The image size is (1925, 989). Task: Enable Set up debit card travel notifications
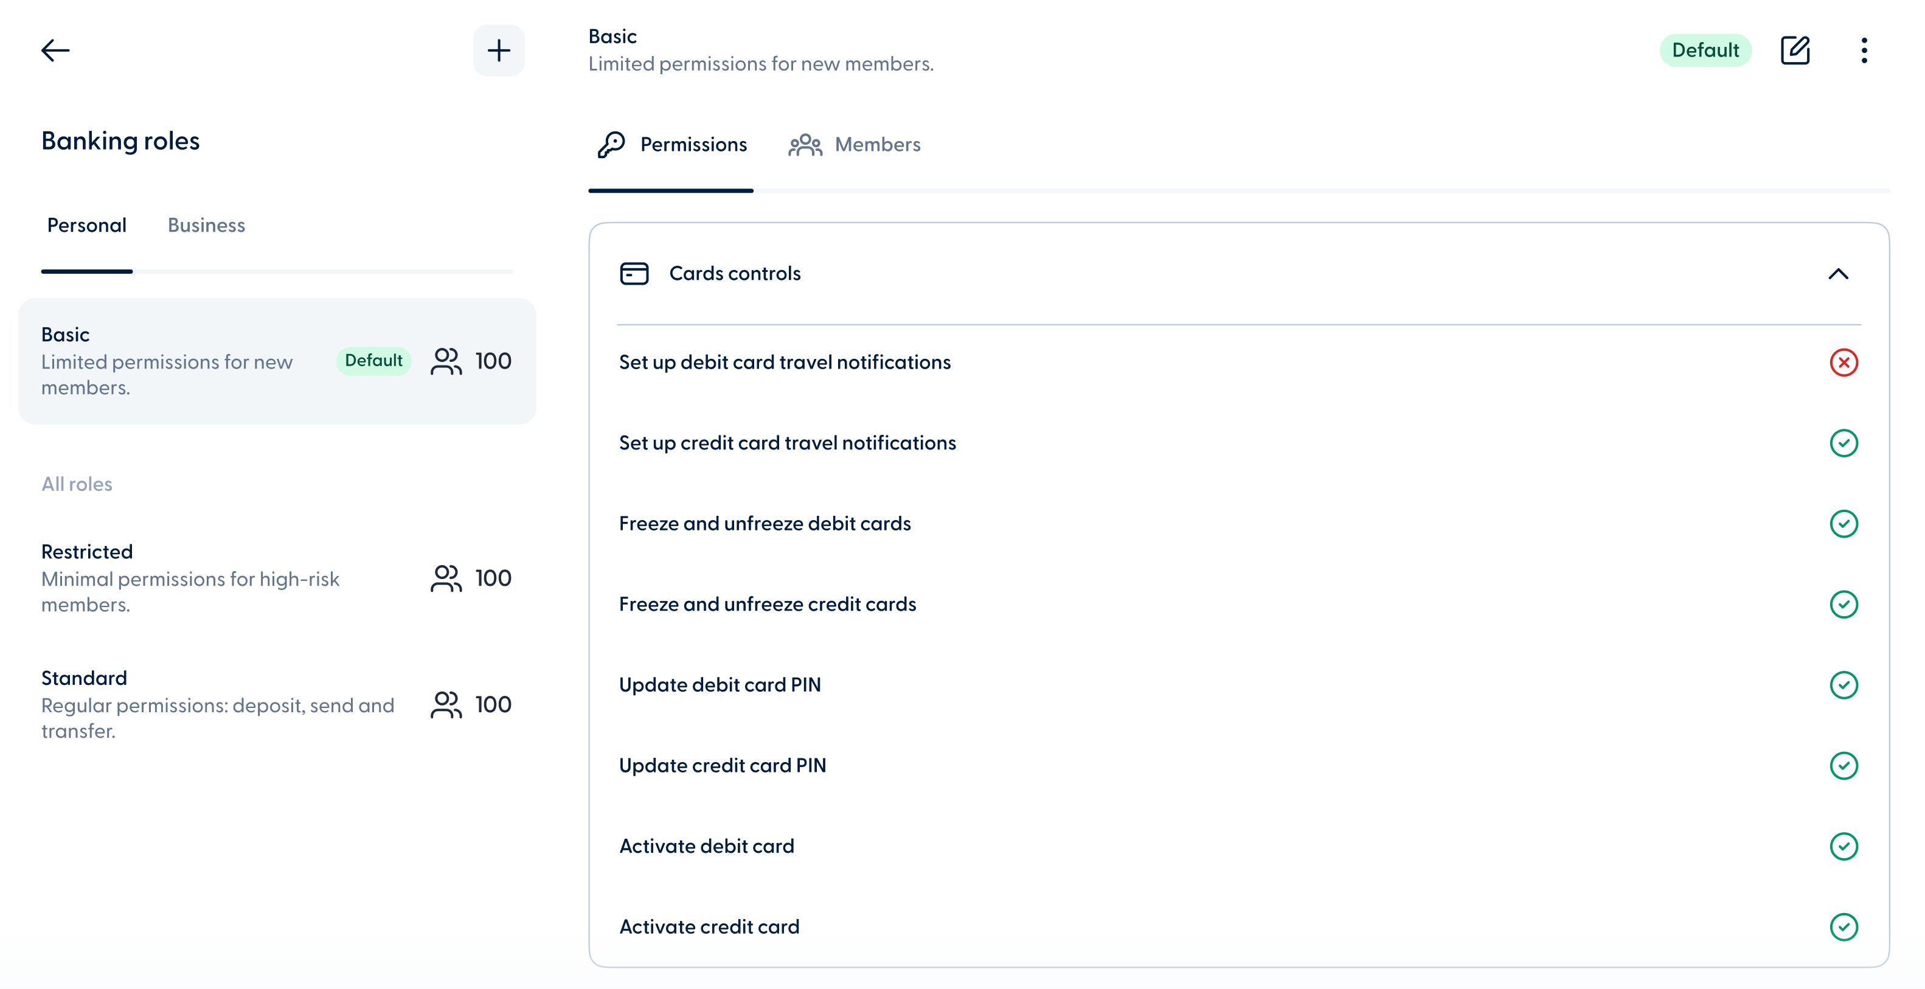point(1844,362)
